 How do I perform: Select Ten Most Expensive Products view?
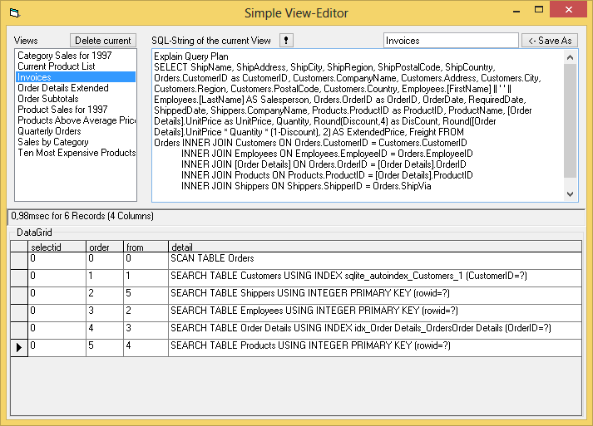click(x=77, y=153)
